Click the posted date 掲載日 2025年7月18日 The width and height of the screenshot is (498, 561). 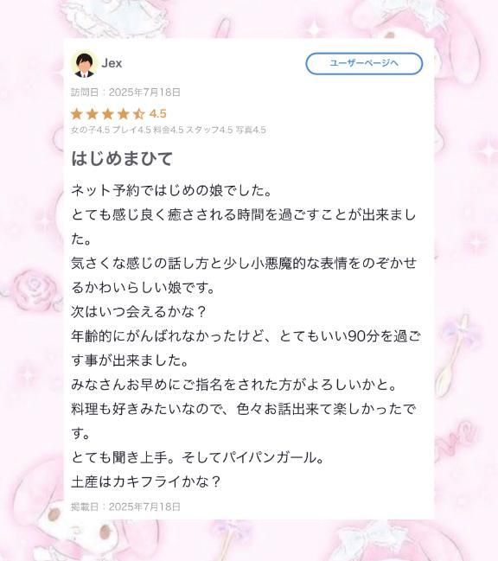125,507
